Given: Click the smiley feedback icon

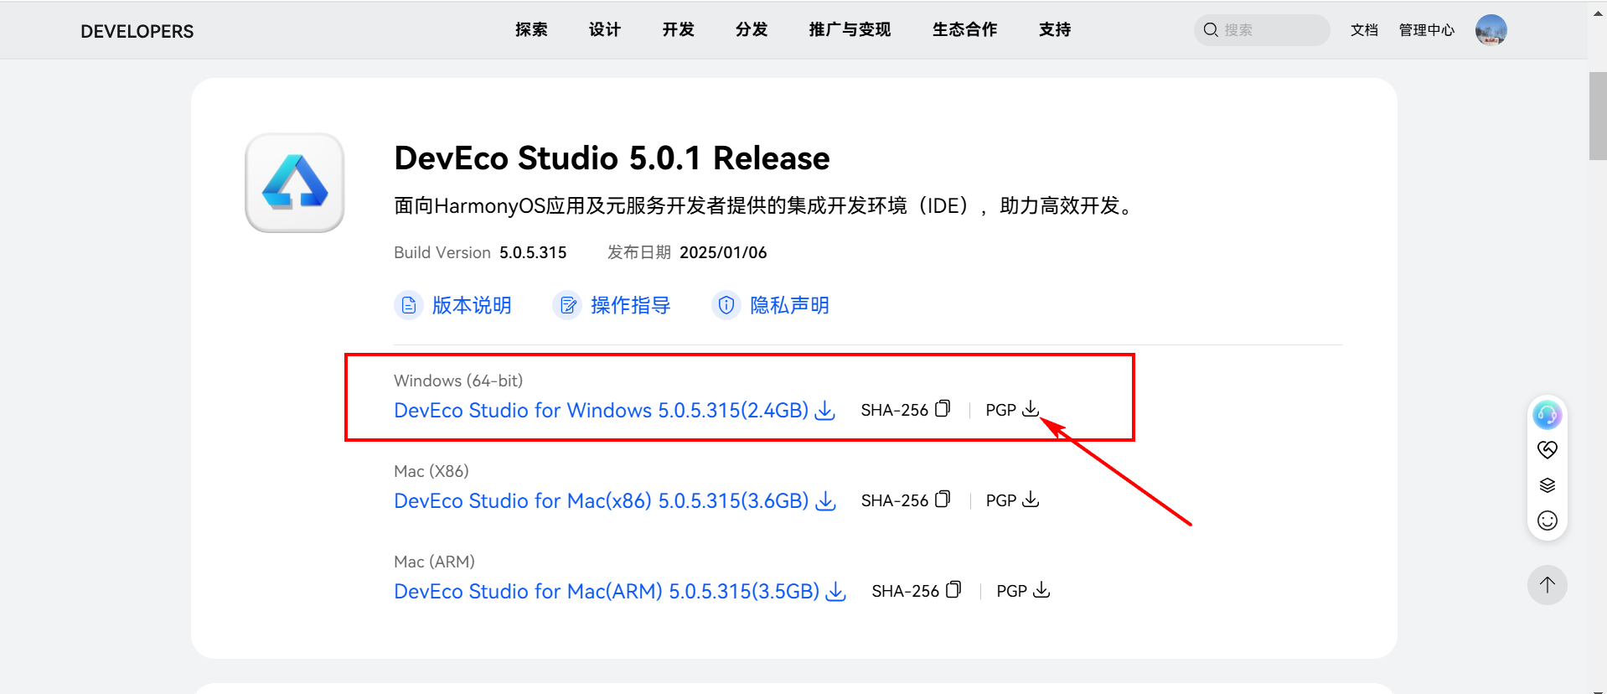Looking at the screenshot, I should [x=1548, y=520].
